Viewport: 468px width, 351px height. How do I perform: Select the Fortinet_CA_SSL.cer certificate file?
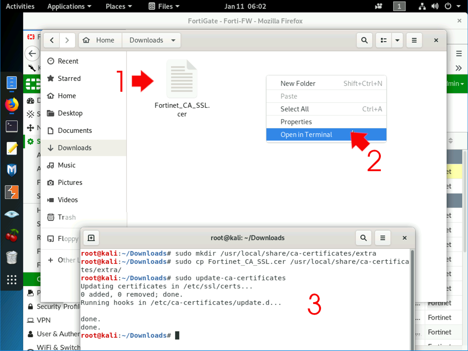182,79
